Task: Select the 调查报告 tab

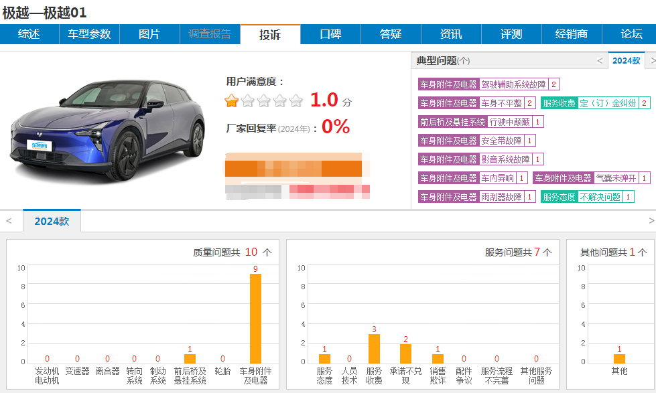Action: coord(210,34)
